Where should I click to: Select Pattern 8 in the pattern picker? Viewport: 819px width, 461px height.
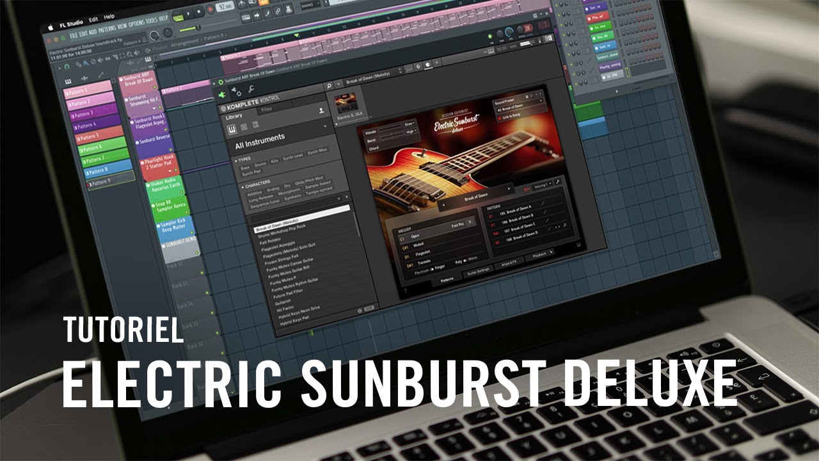108,171
